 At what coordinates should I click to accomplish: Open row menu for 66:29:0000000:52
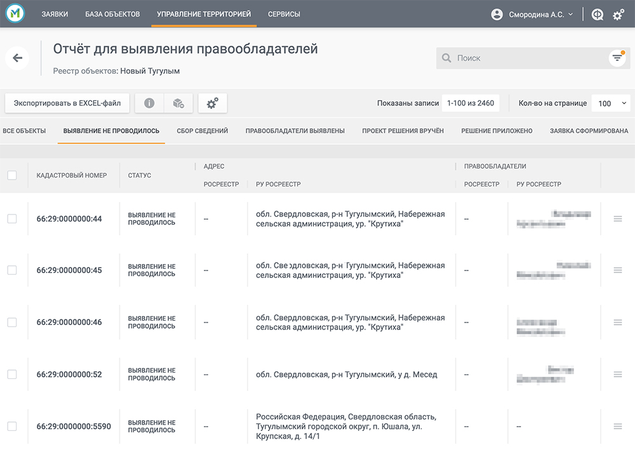(618, 374)
